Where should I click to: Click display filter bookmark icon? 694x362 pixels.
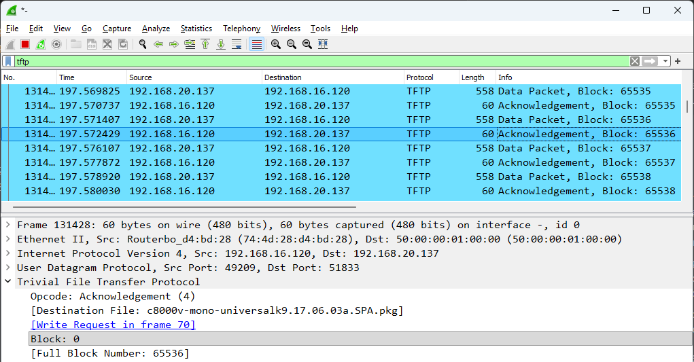point(8,61)
